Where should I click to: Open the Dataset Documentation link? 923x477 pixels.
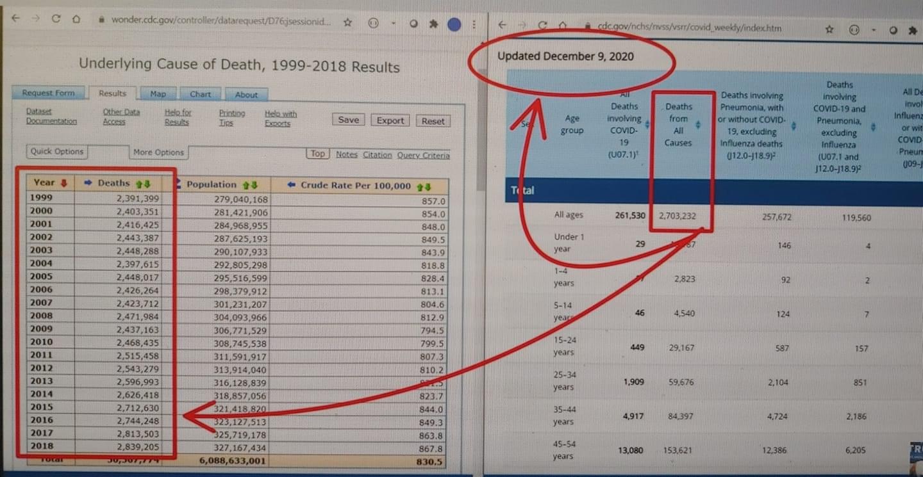tap(51, 116)
